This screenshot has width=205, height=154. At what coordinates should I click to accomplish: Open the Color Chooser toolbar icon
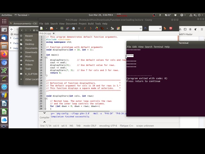pyautogui.click(x=118, y=28)
